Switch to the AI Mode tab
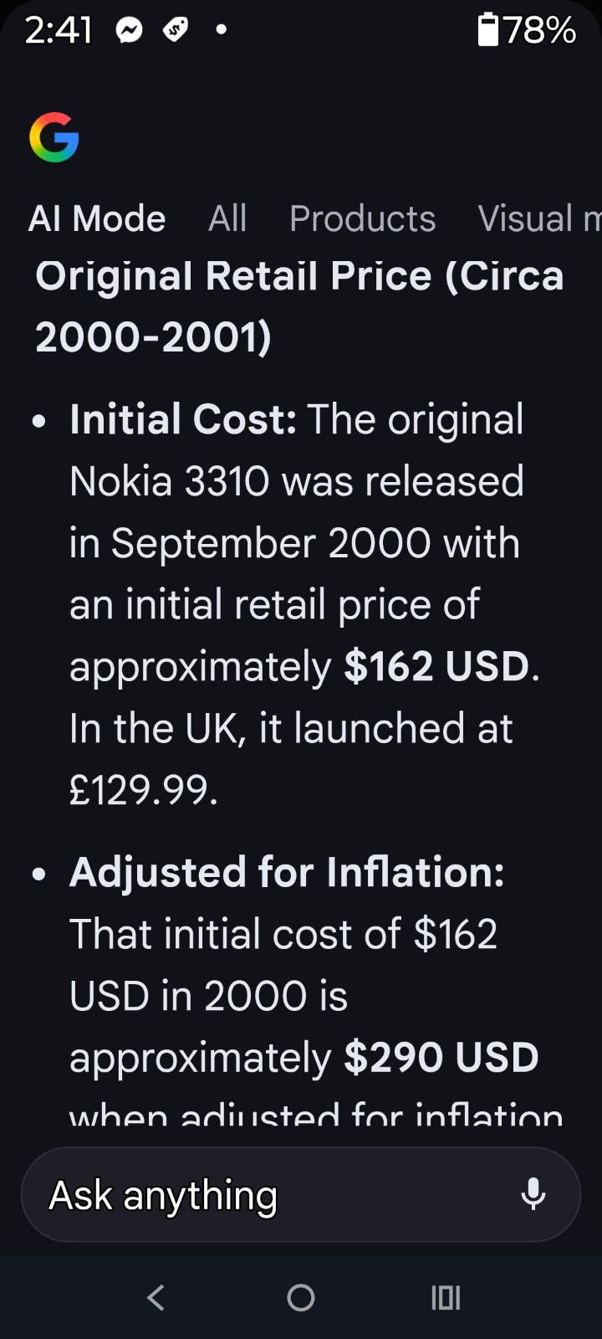The image size is (602, 1339). click(x=97, y=219)
